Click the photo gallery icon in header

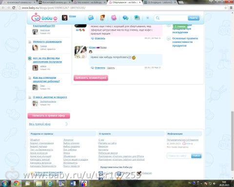pos(137,18)
